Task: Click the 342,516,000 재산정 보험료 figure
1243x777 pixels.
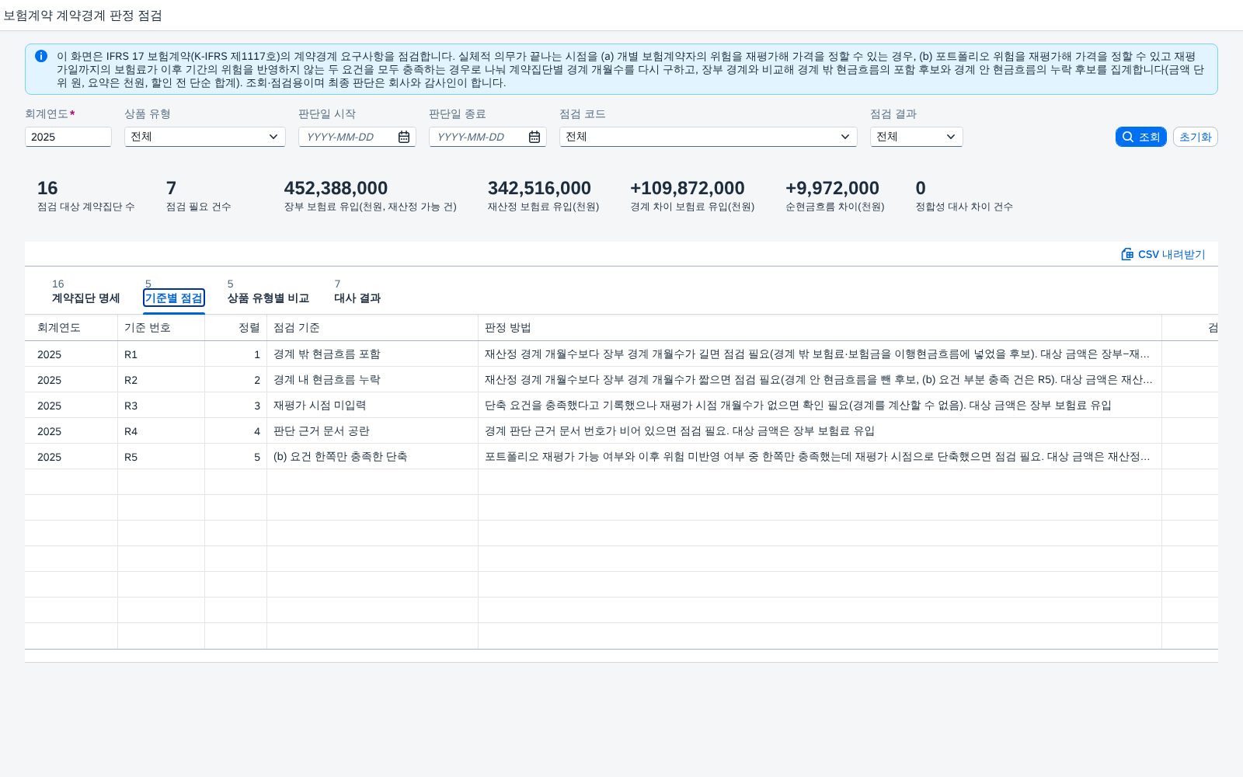Action: [x=539, y=188]
